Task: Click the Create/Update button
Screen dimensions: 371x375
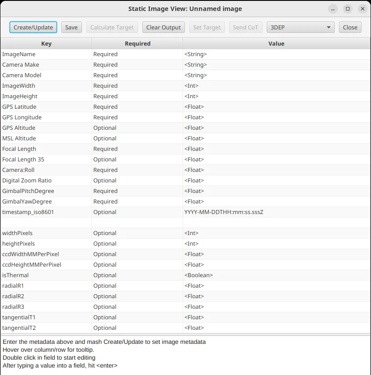Action: click(33, 27)
